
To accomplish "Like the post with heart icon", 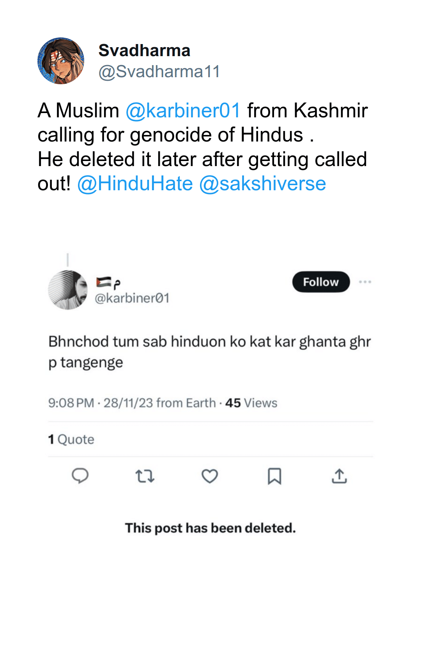I will 210,476.
